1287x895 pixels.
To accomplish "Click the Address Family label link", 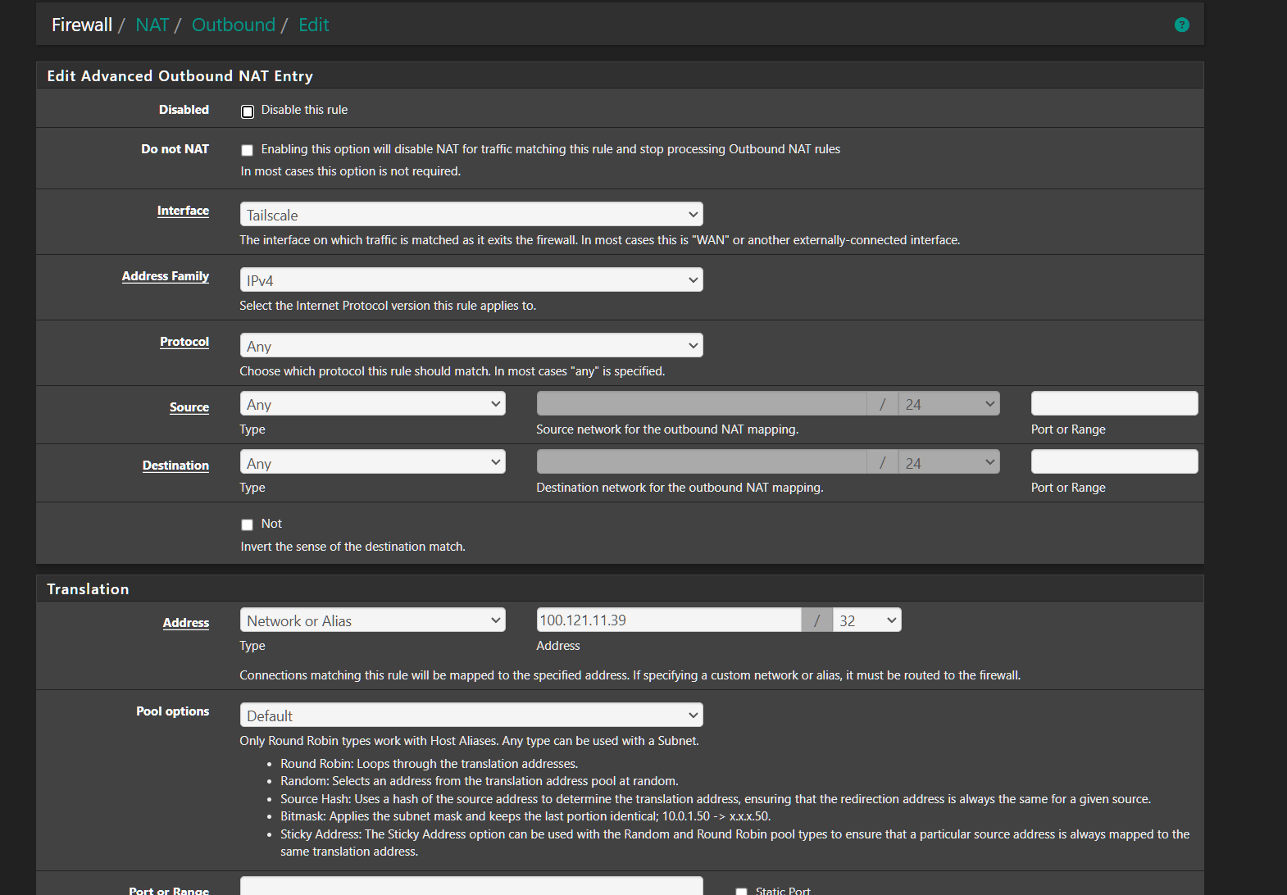I will pos(166,276).
